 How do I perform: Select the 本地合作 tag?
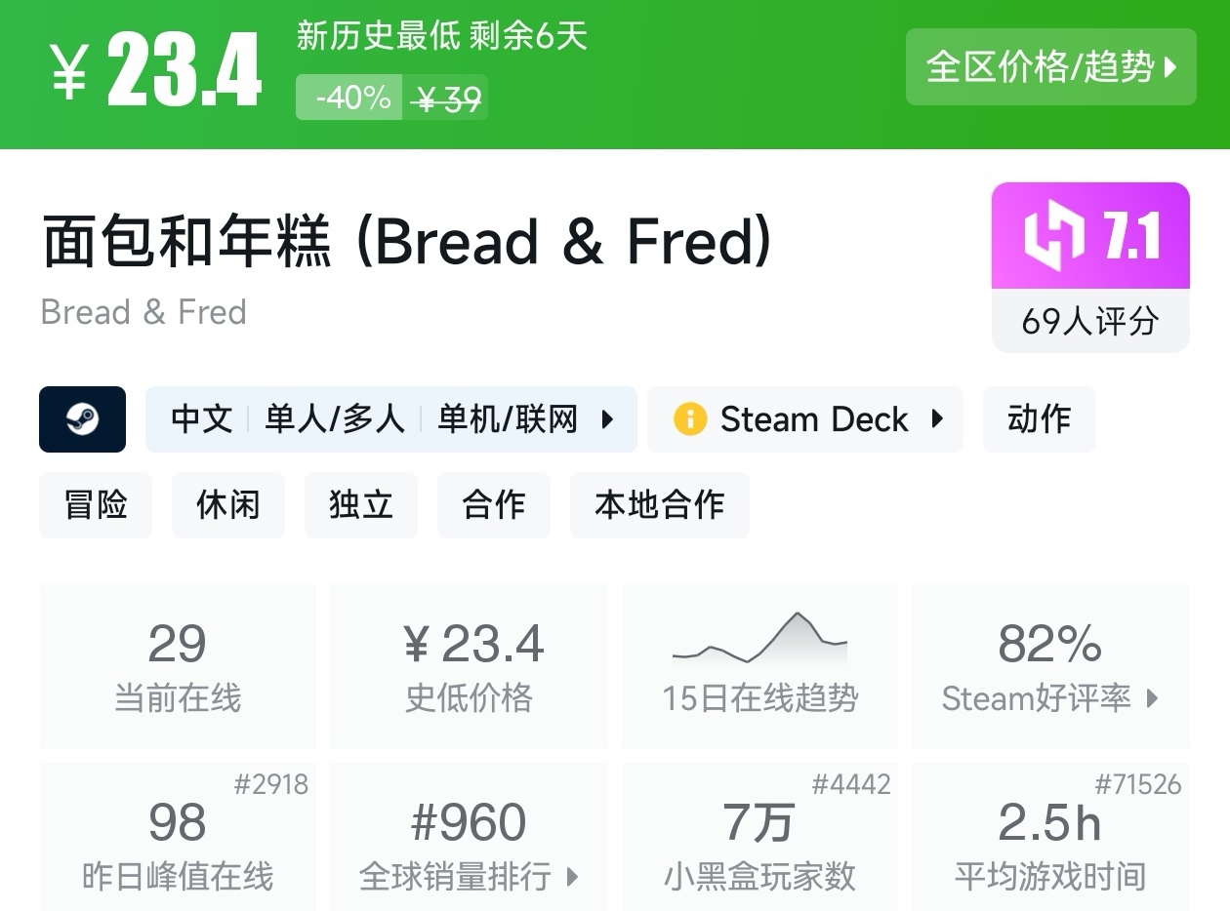pyautogui.click(x=659, y=505)
